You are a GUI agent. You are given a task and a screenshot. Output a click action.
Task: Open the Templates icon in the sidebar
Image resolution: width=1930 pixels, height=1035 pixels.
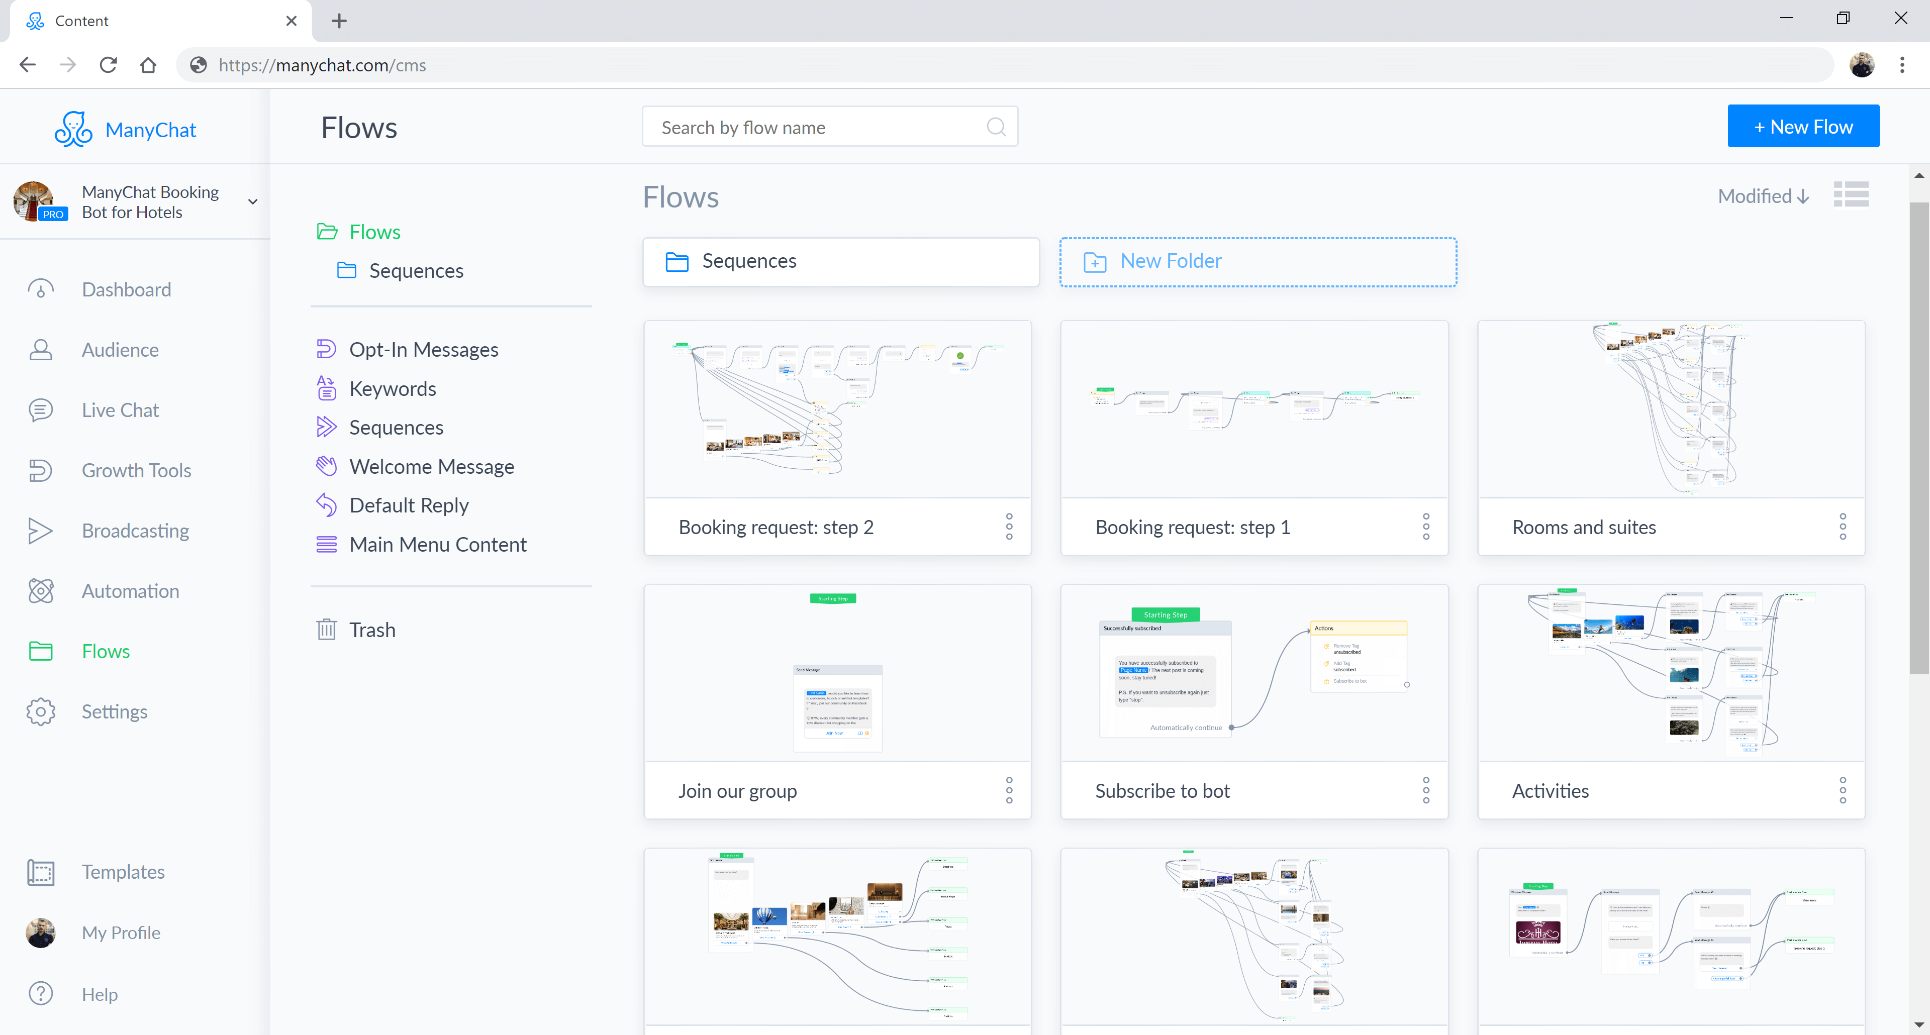coord(40,873)
